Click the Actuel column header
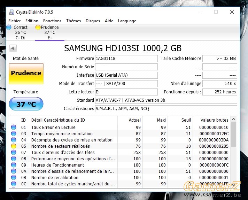This screenshot has width=248, height=200. (130, 120)
